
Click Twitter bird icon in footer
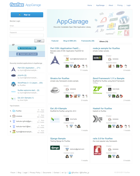tap(70, 173)
